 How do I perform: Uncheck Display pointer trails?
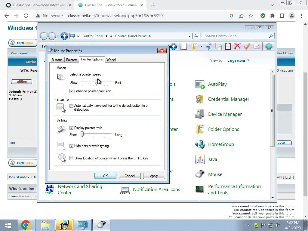[71, 128]
